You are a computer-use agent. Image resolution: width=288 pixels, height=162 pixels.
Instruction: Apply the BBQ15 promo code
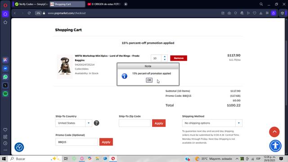[x=106, y=142]
